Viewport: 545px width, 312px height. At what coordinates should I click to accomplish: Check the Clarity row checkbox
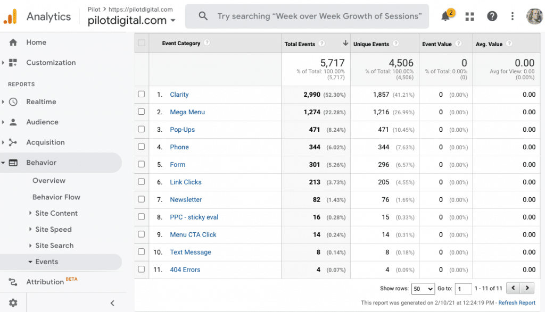point(142,94)
